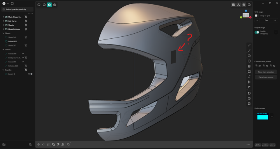Select Curve.005 in the outliner
The image size is (280, 149).
tap(12, 62)
